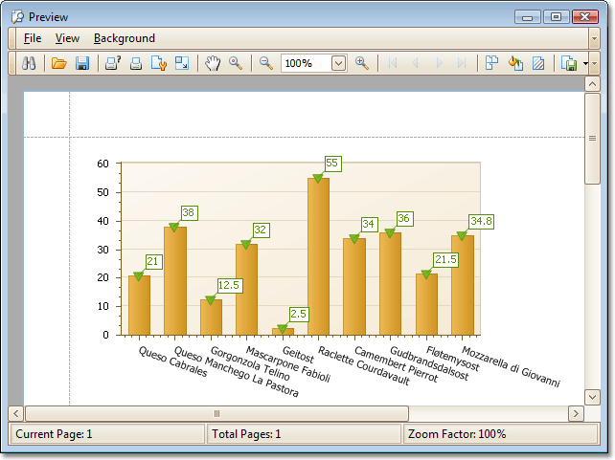
Task: Click the Watermark hatched page icon
Action: [538, 63]
